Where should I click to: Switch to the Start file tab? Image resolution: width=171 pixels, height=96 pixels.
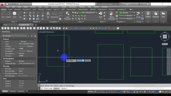(5, 25)
